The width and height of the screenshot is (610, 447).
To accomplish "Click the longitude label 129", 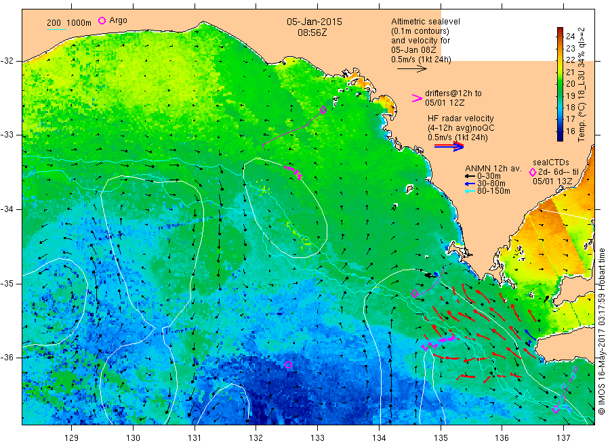I will (x=72, y=438).
